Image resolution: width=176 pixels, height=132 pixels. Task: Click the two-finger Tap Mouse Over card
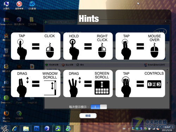pyautogui.click(x=140, y=46)
